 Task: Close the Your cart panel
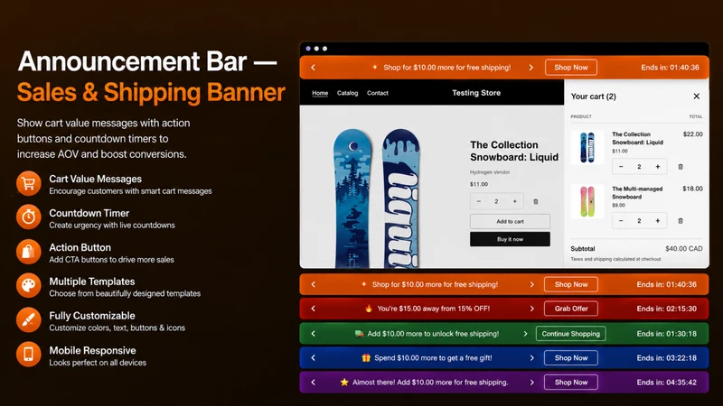pyautogui.click(x=697, y=97)
